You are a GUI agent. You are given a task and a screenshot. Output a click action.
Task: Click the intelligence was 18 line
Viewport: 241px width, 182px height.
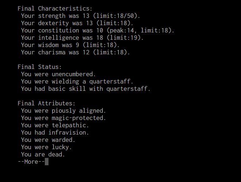pos(82,38)
